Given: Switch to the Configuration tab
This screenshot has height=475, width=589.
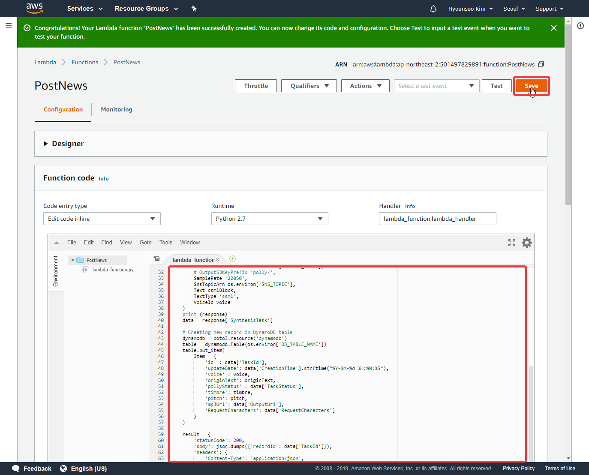Looking at the screenshot, I should pyautogui.click(x=63, y=109).
